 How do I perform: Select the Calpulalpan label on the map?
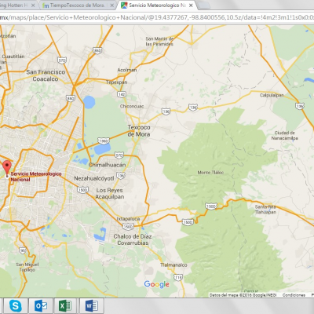(x=272, y=95)
